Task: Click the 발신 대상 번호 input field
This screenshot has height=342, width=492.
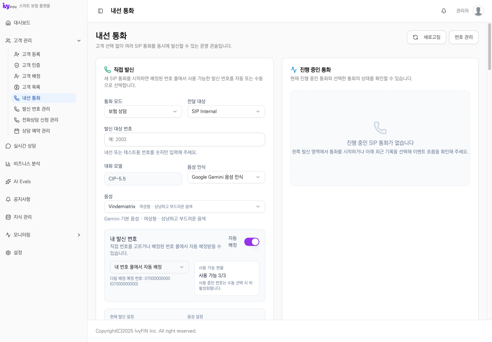Action: click(184, 140)
